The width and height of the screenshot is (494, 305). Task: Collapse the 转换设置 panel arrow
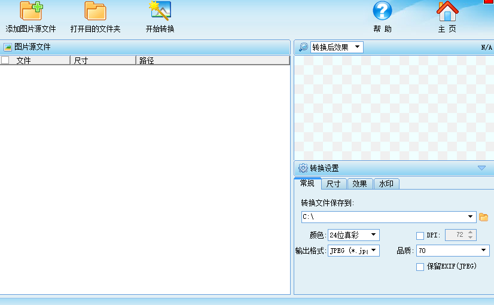(x=481, y=168)
